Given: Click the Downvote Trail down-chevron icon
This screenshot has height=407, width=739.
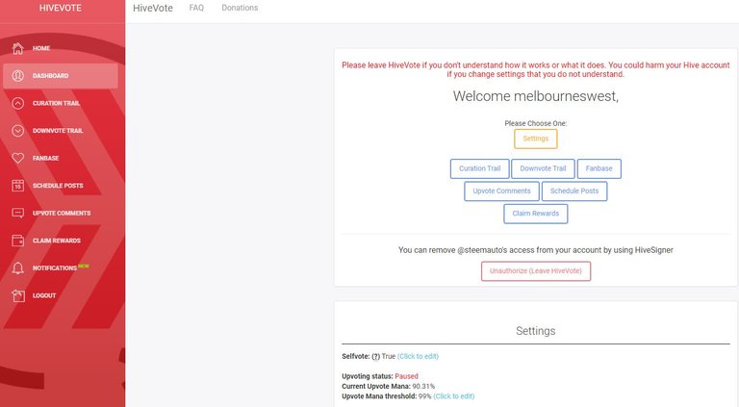Looking at the screenshot, I should point(18,131).
